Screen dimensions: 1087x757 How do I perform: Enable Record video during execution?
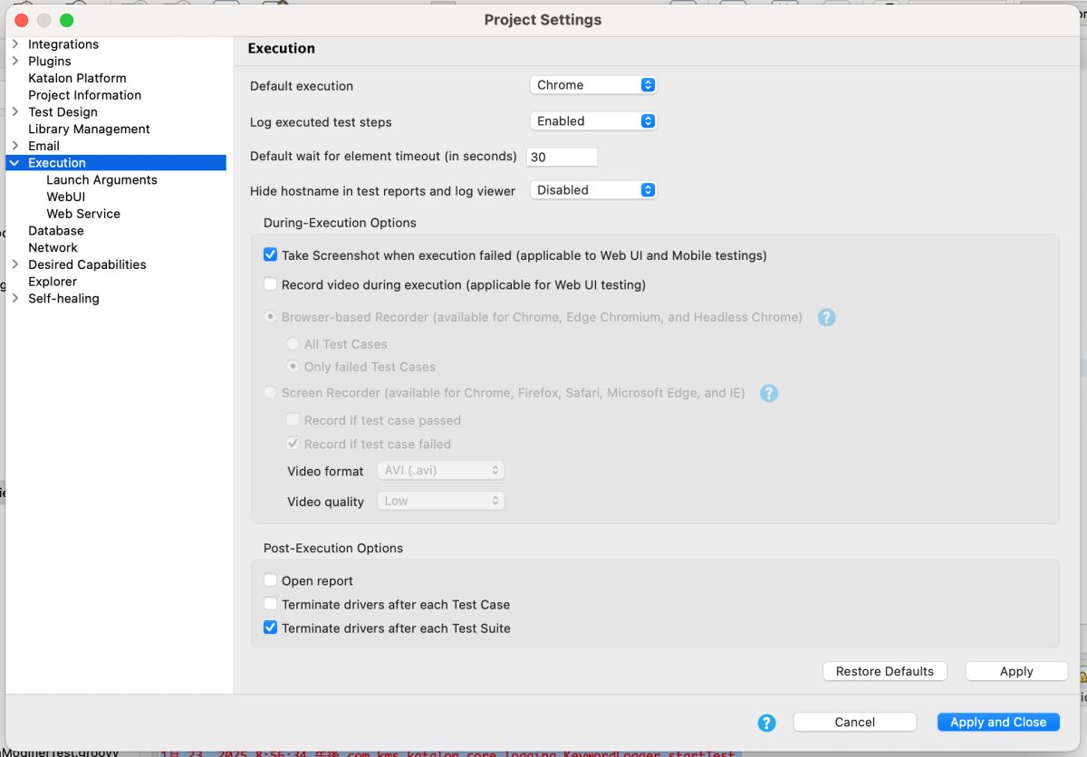click(270, 284)
